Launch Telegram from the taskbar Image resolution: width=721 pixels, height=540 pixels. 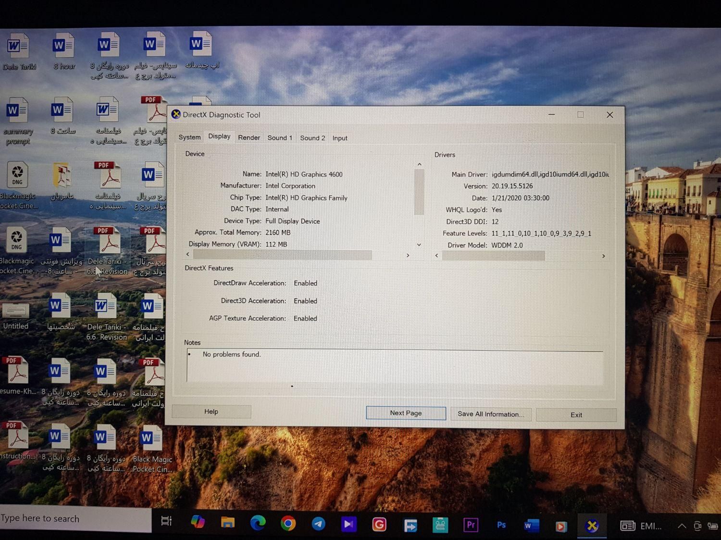(x=318, y=524)
